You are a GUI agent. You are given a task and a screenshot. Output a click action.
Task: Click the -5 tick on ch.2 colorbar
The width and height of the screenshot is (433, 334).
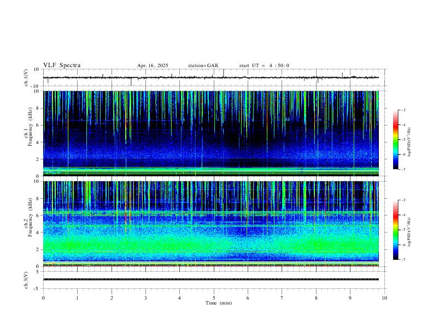(x=403, y=230)
